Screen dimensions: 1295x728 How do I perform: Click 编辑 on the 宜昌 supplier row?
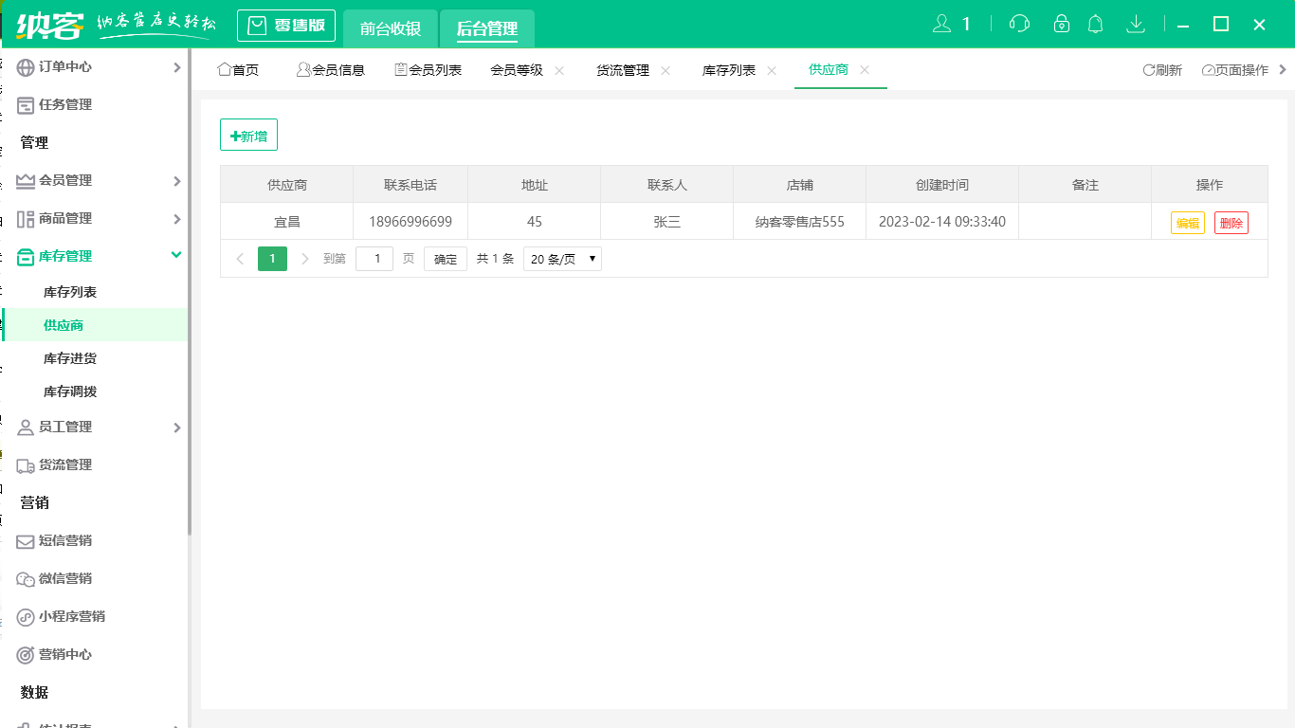[1187, 223]
